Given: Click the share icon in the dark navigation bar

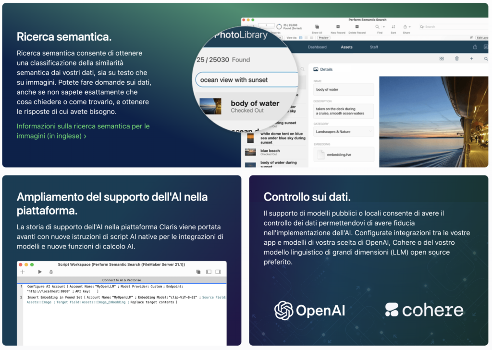Looking at the screenshot, I should [x=475, y=47].
